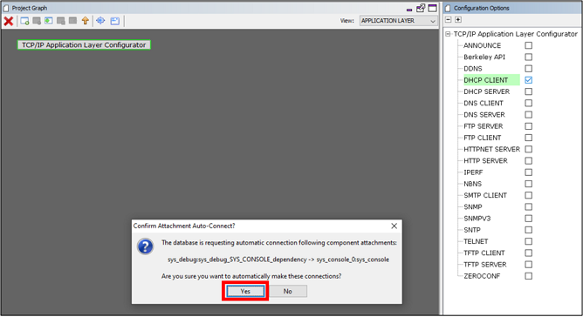Enable the SMTP CLIENT checkbox
This screenshot has height=317, width=583.
point(528,195)
